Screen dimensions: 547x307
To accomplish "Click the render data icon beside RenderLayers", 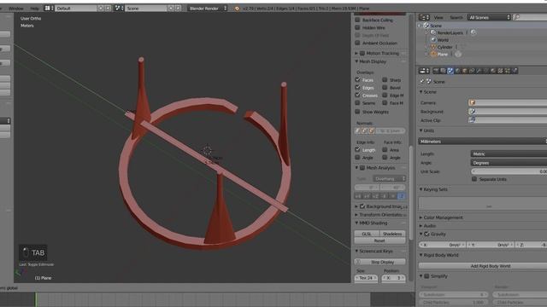I will [x=473, y=32].
